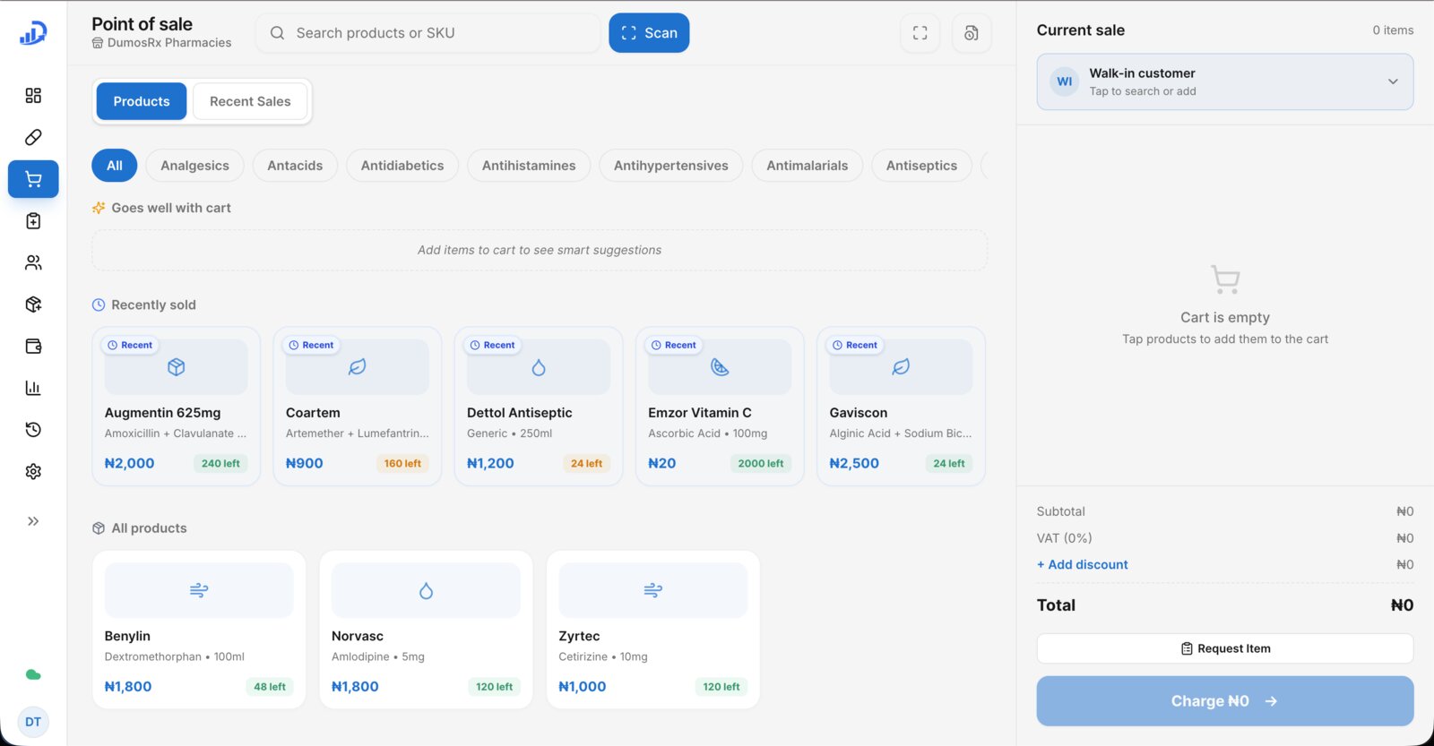Open the customers people icon in sidebar
This screenshot has width=1434, height=746.
click(x=33, y=262)
